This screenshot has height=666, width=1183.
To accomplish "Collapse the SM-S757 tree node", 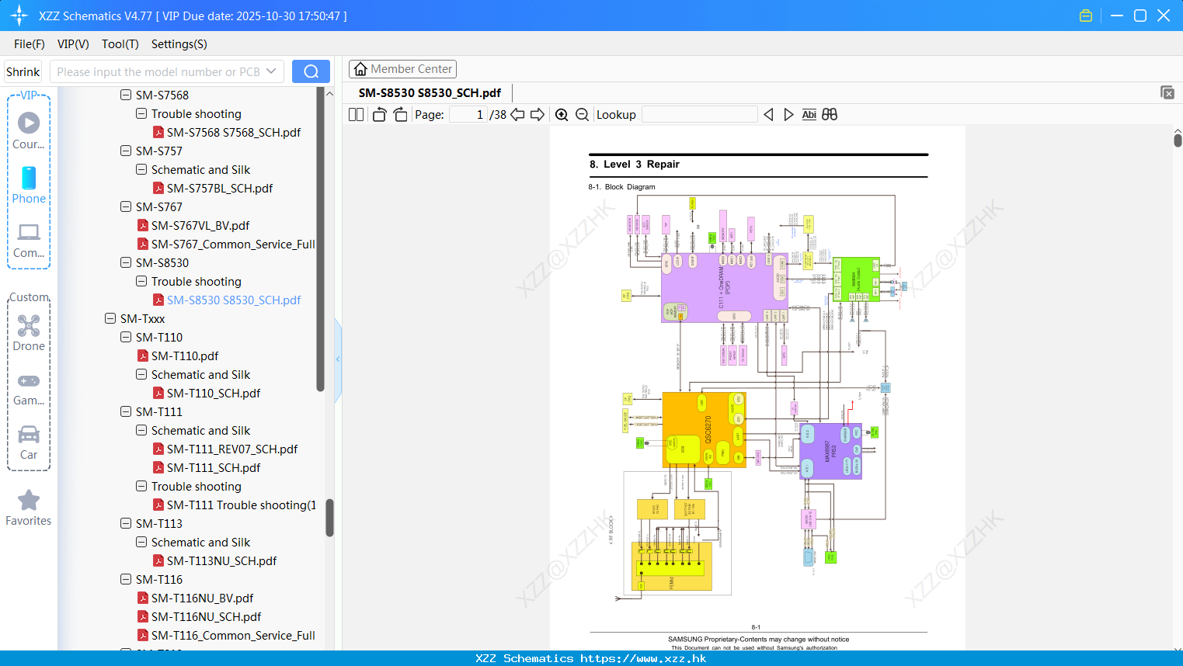I will [x=126, y=151].
